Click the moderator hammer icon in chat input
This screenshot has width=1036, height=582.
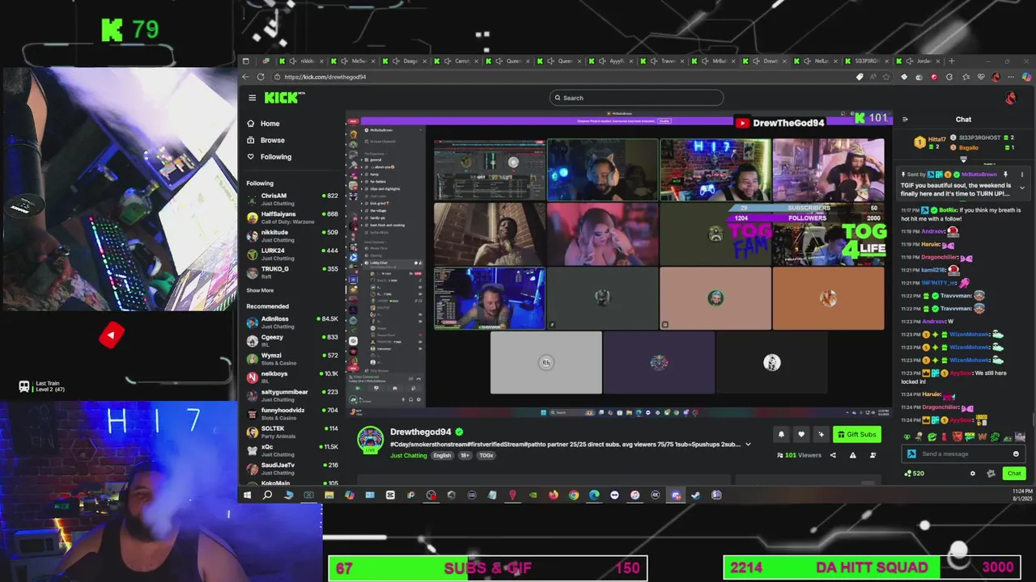(911, 453)
